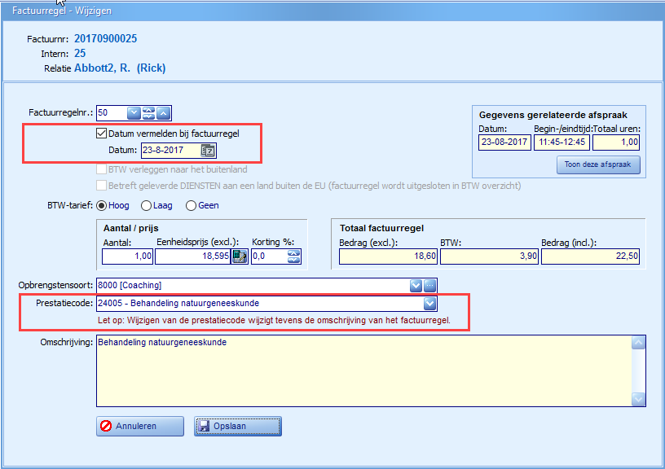
Task: Expand the Prestatiecode dropdown
Action: tap(429, 304)
